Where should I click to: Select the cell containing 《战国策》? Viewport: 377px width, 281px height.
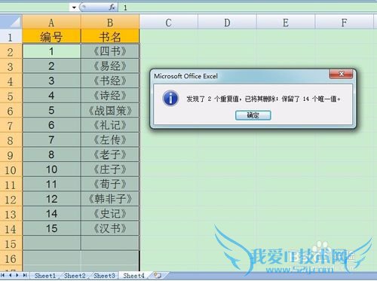point(110,111)
